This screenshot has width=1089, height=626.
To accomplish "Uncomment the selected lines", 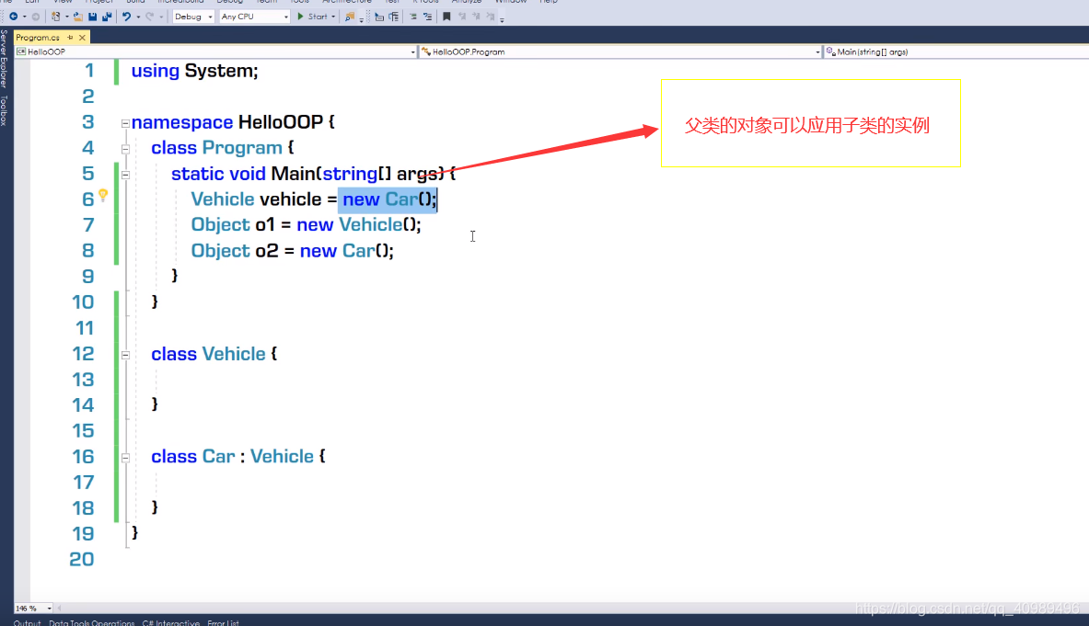I will coord(427,17).
